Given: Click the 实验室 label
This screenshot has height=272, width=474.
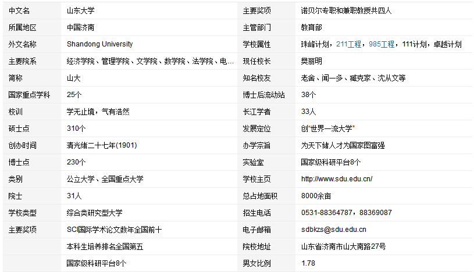Looking at the screenshot, I should point(254,162).
